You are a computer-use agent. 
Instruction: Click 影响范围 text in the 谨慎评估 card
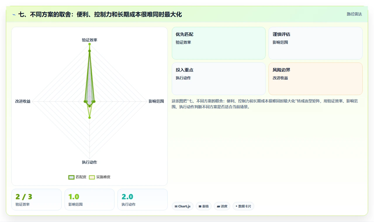(280, 42)
